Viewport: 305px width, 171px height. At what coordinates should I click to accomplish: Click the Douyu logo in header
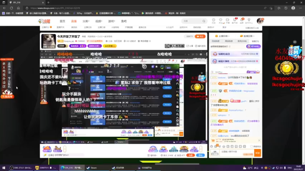[44, 21]
